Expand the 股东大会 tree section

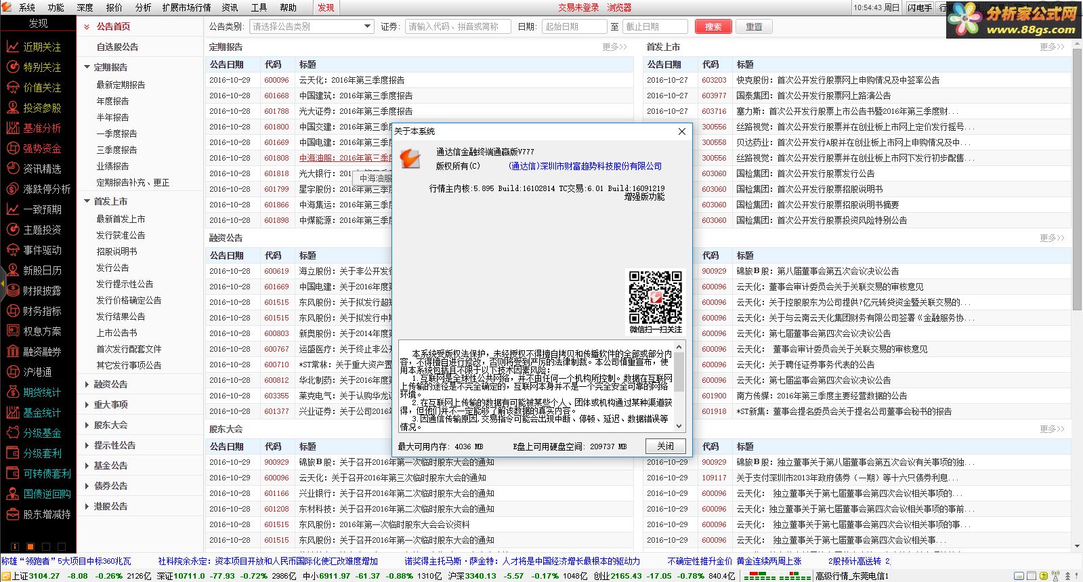(x=87, y=425)
